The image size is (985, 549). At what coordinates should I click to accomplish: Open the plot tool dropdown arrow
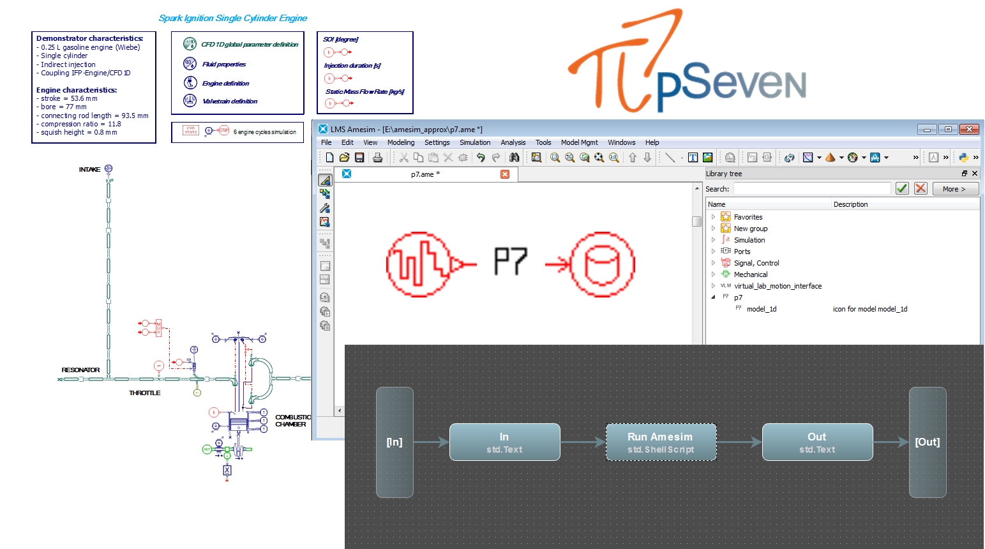(819, 158)
